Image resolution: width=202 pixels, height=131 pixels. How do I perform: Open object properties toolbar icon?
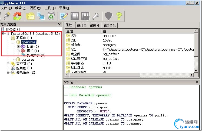pyautogui.click(x=30, y=16)
